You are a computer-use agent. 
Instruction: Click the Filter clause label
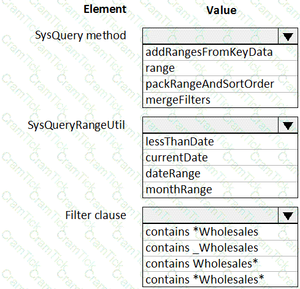point(96,215)
